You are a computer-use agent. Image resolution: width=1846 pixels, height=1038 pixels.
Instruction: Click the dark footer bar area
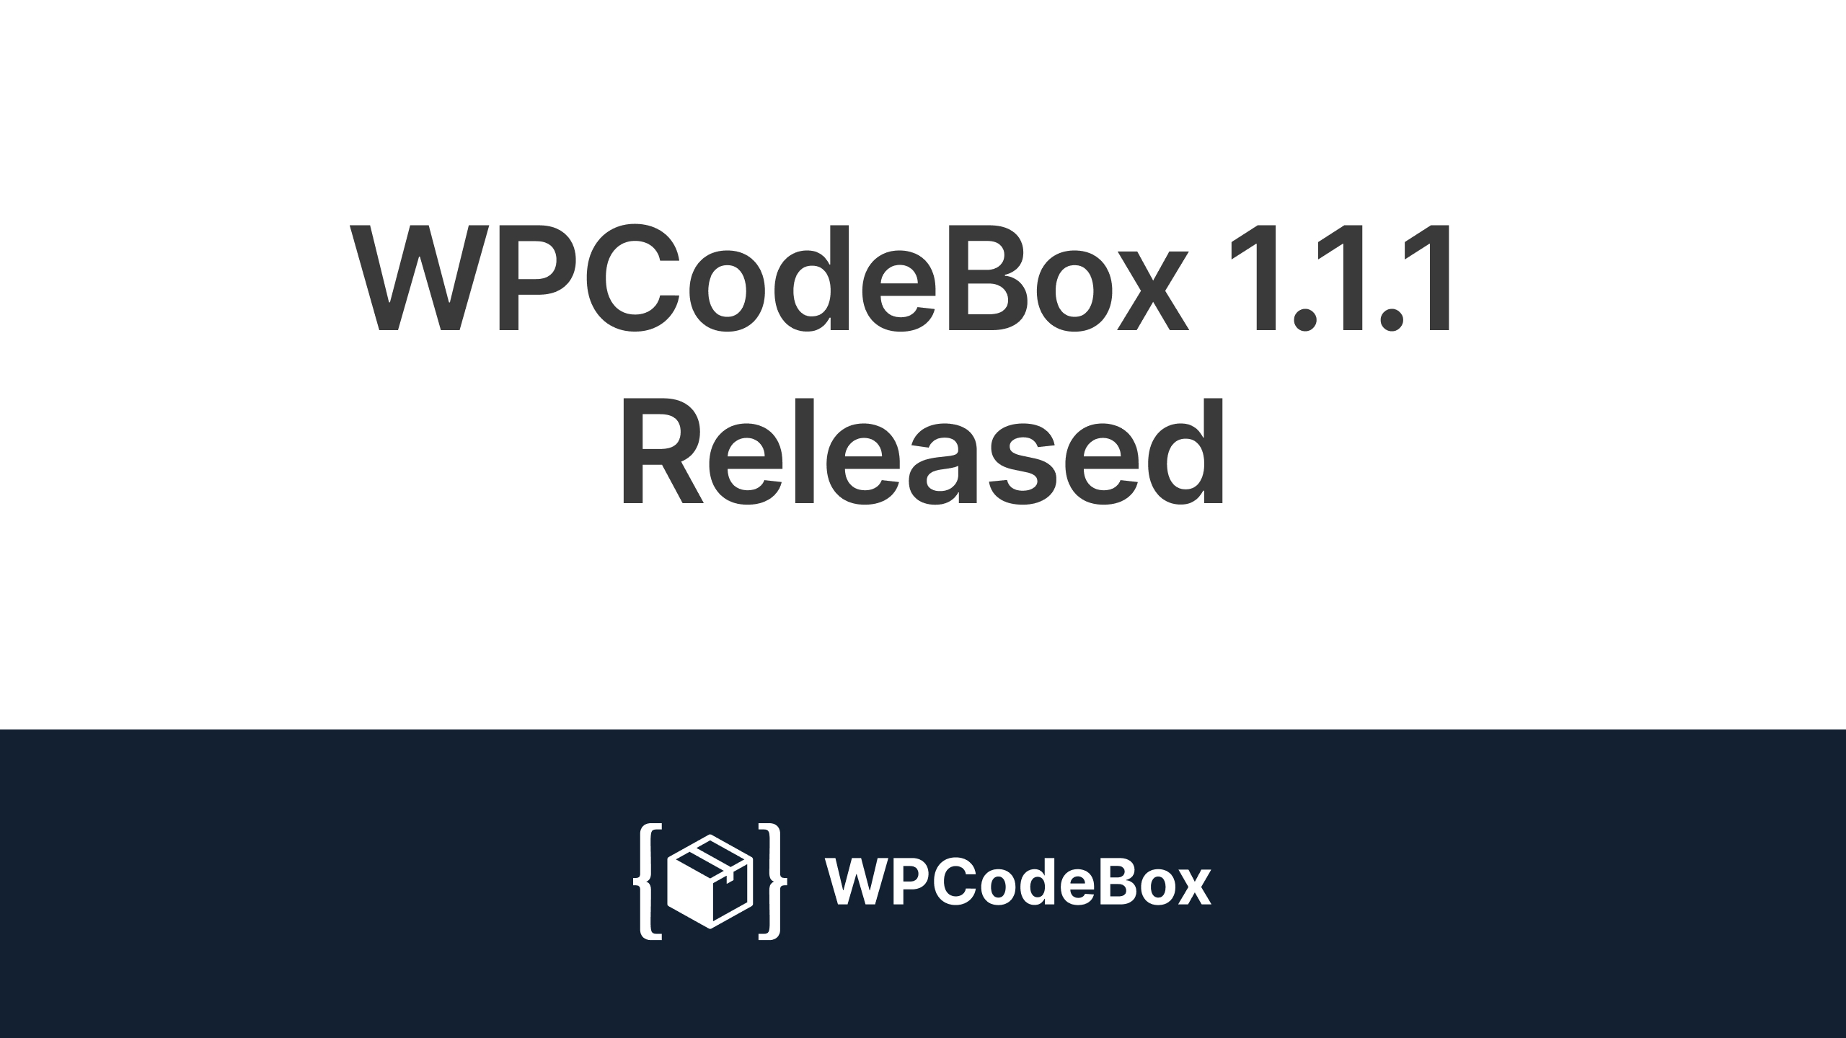coord(923,881)
